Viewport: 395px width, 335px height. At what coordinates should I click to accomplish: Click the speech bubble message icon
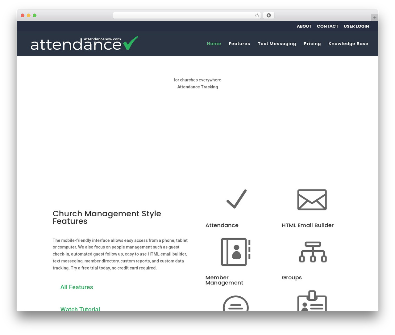(236, 303)
